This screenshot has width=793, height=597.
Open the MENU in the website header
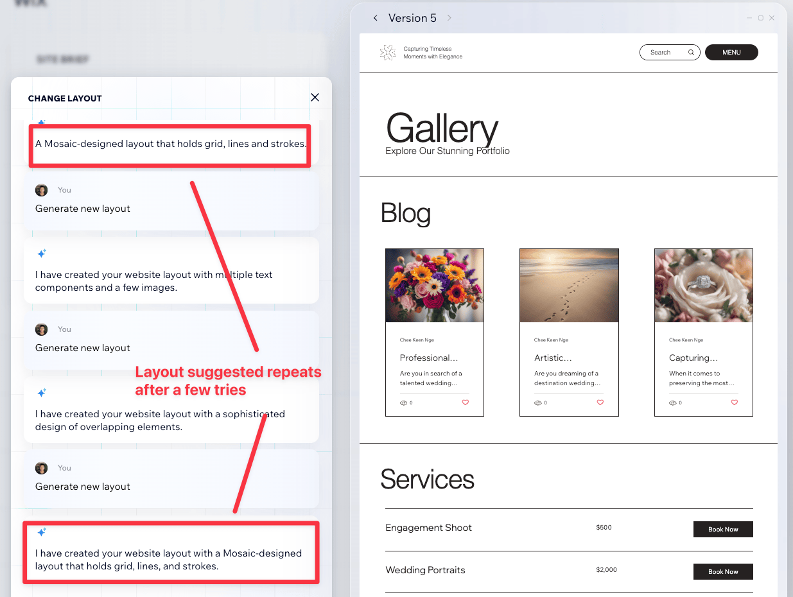tap(731, 52)
